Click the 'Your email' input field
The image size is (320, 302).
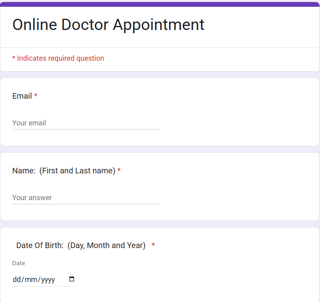pyautogui.click(x=86, y=123)
